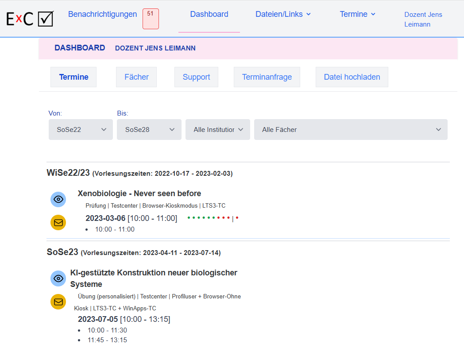Screen dimensions: 464x348
Task: Open the Alle Institutionen dropdown
Action: [x=217, y=130]
